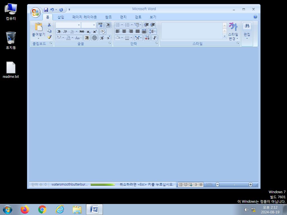287x215 pixels.
Task: Insert enclosed character (circled 인)
Action: pos(94,38)
